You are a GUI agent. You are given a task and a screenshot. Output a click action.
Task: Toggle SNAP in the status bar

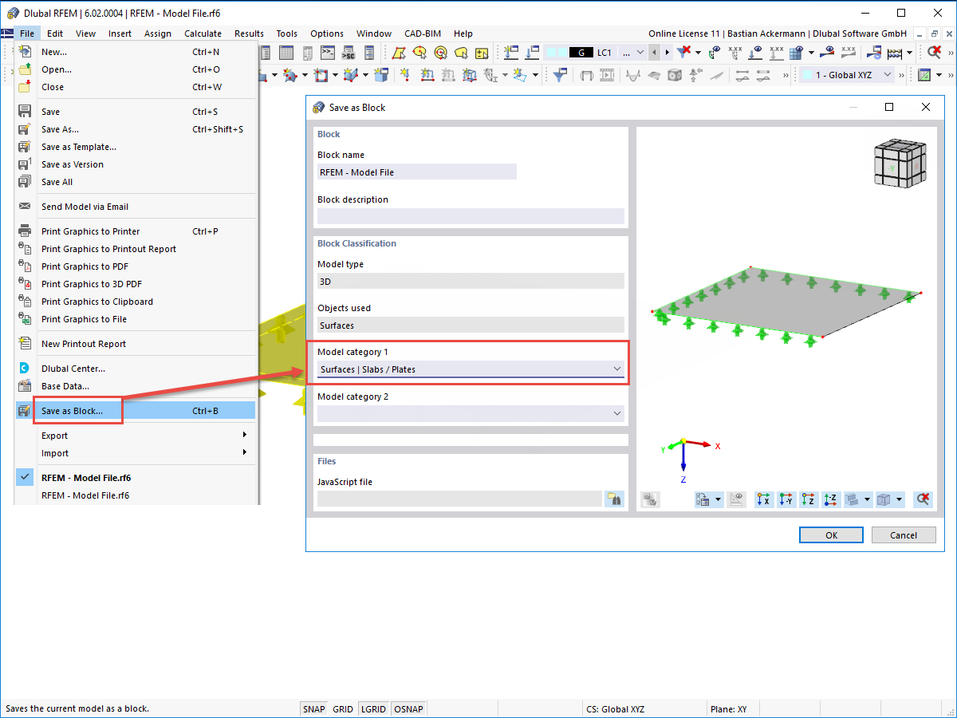(313, 708)
